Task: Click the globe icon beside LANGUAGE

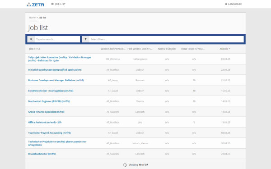Action: click(x=226, y=4)
